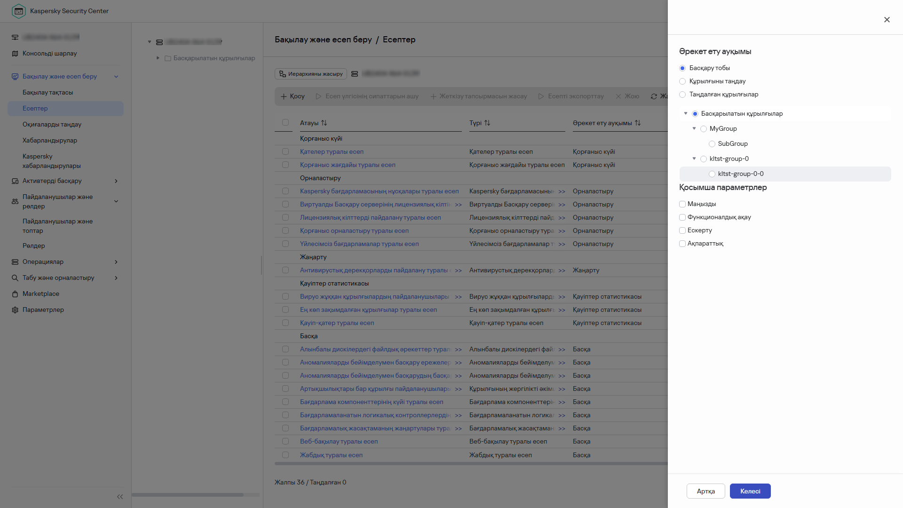Click the Marketplace bag icon
Image resolution: width=903 pixels, height=508 pixels.
(15, 294)
